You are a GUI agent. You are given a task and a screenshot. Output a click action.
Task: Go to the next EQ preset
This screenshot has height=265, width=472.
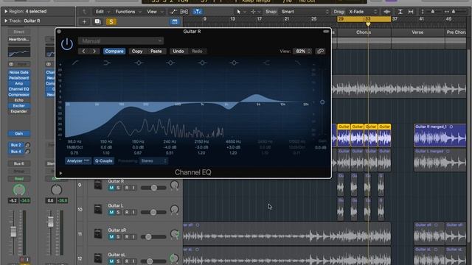tap(94, 51)
